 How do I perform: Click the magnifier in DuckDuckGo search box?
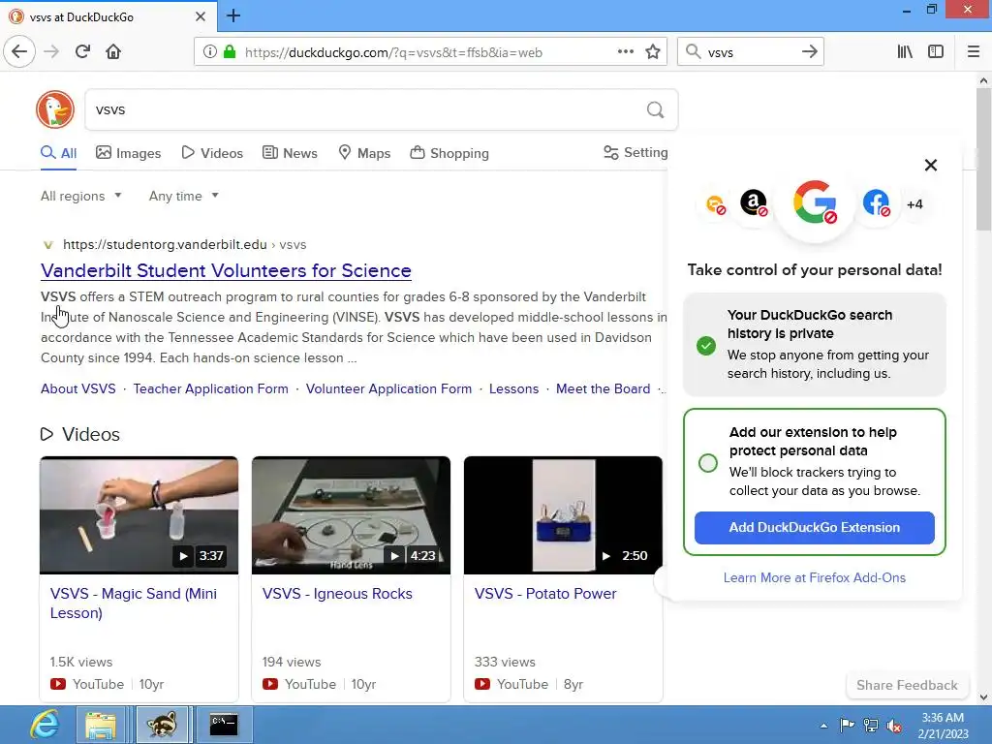tap(656, 110)
